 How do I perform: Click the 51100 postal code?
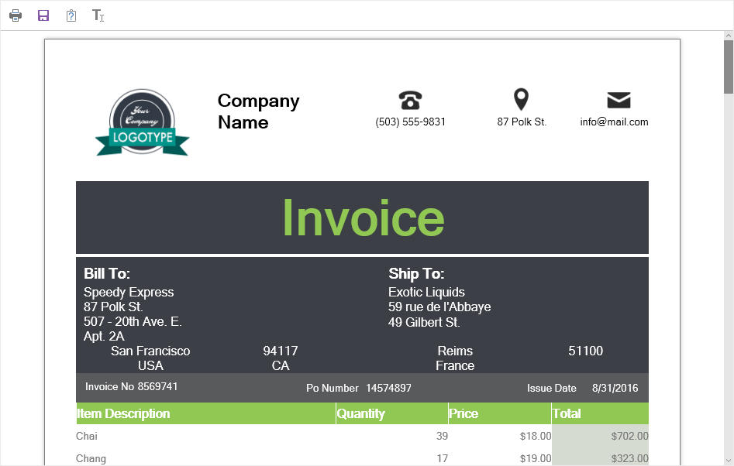[x=586, y=351]
